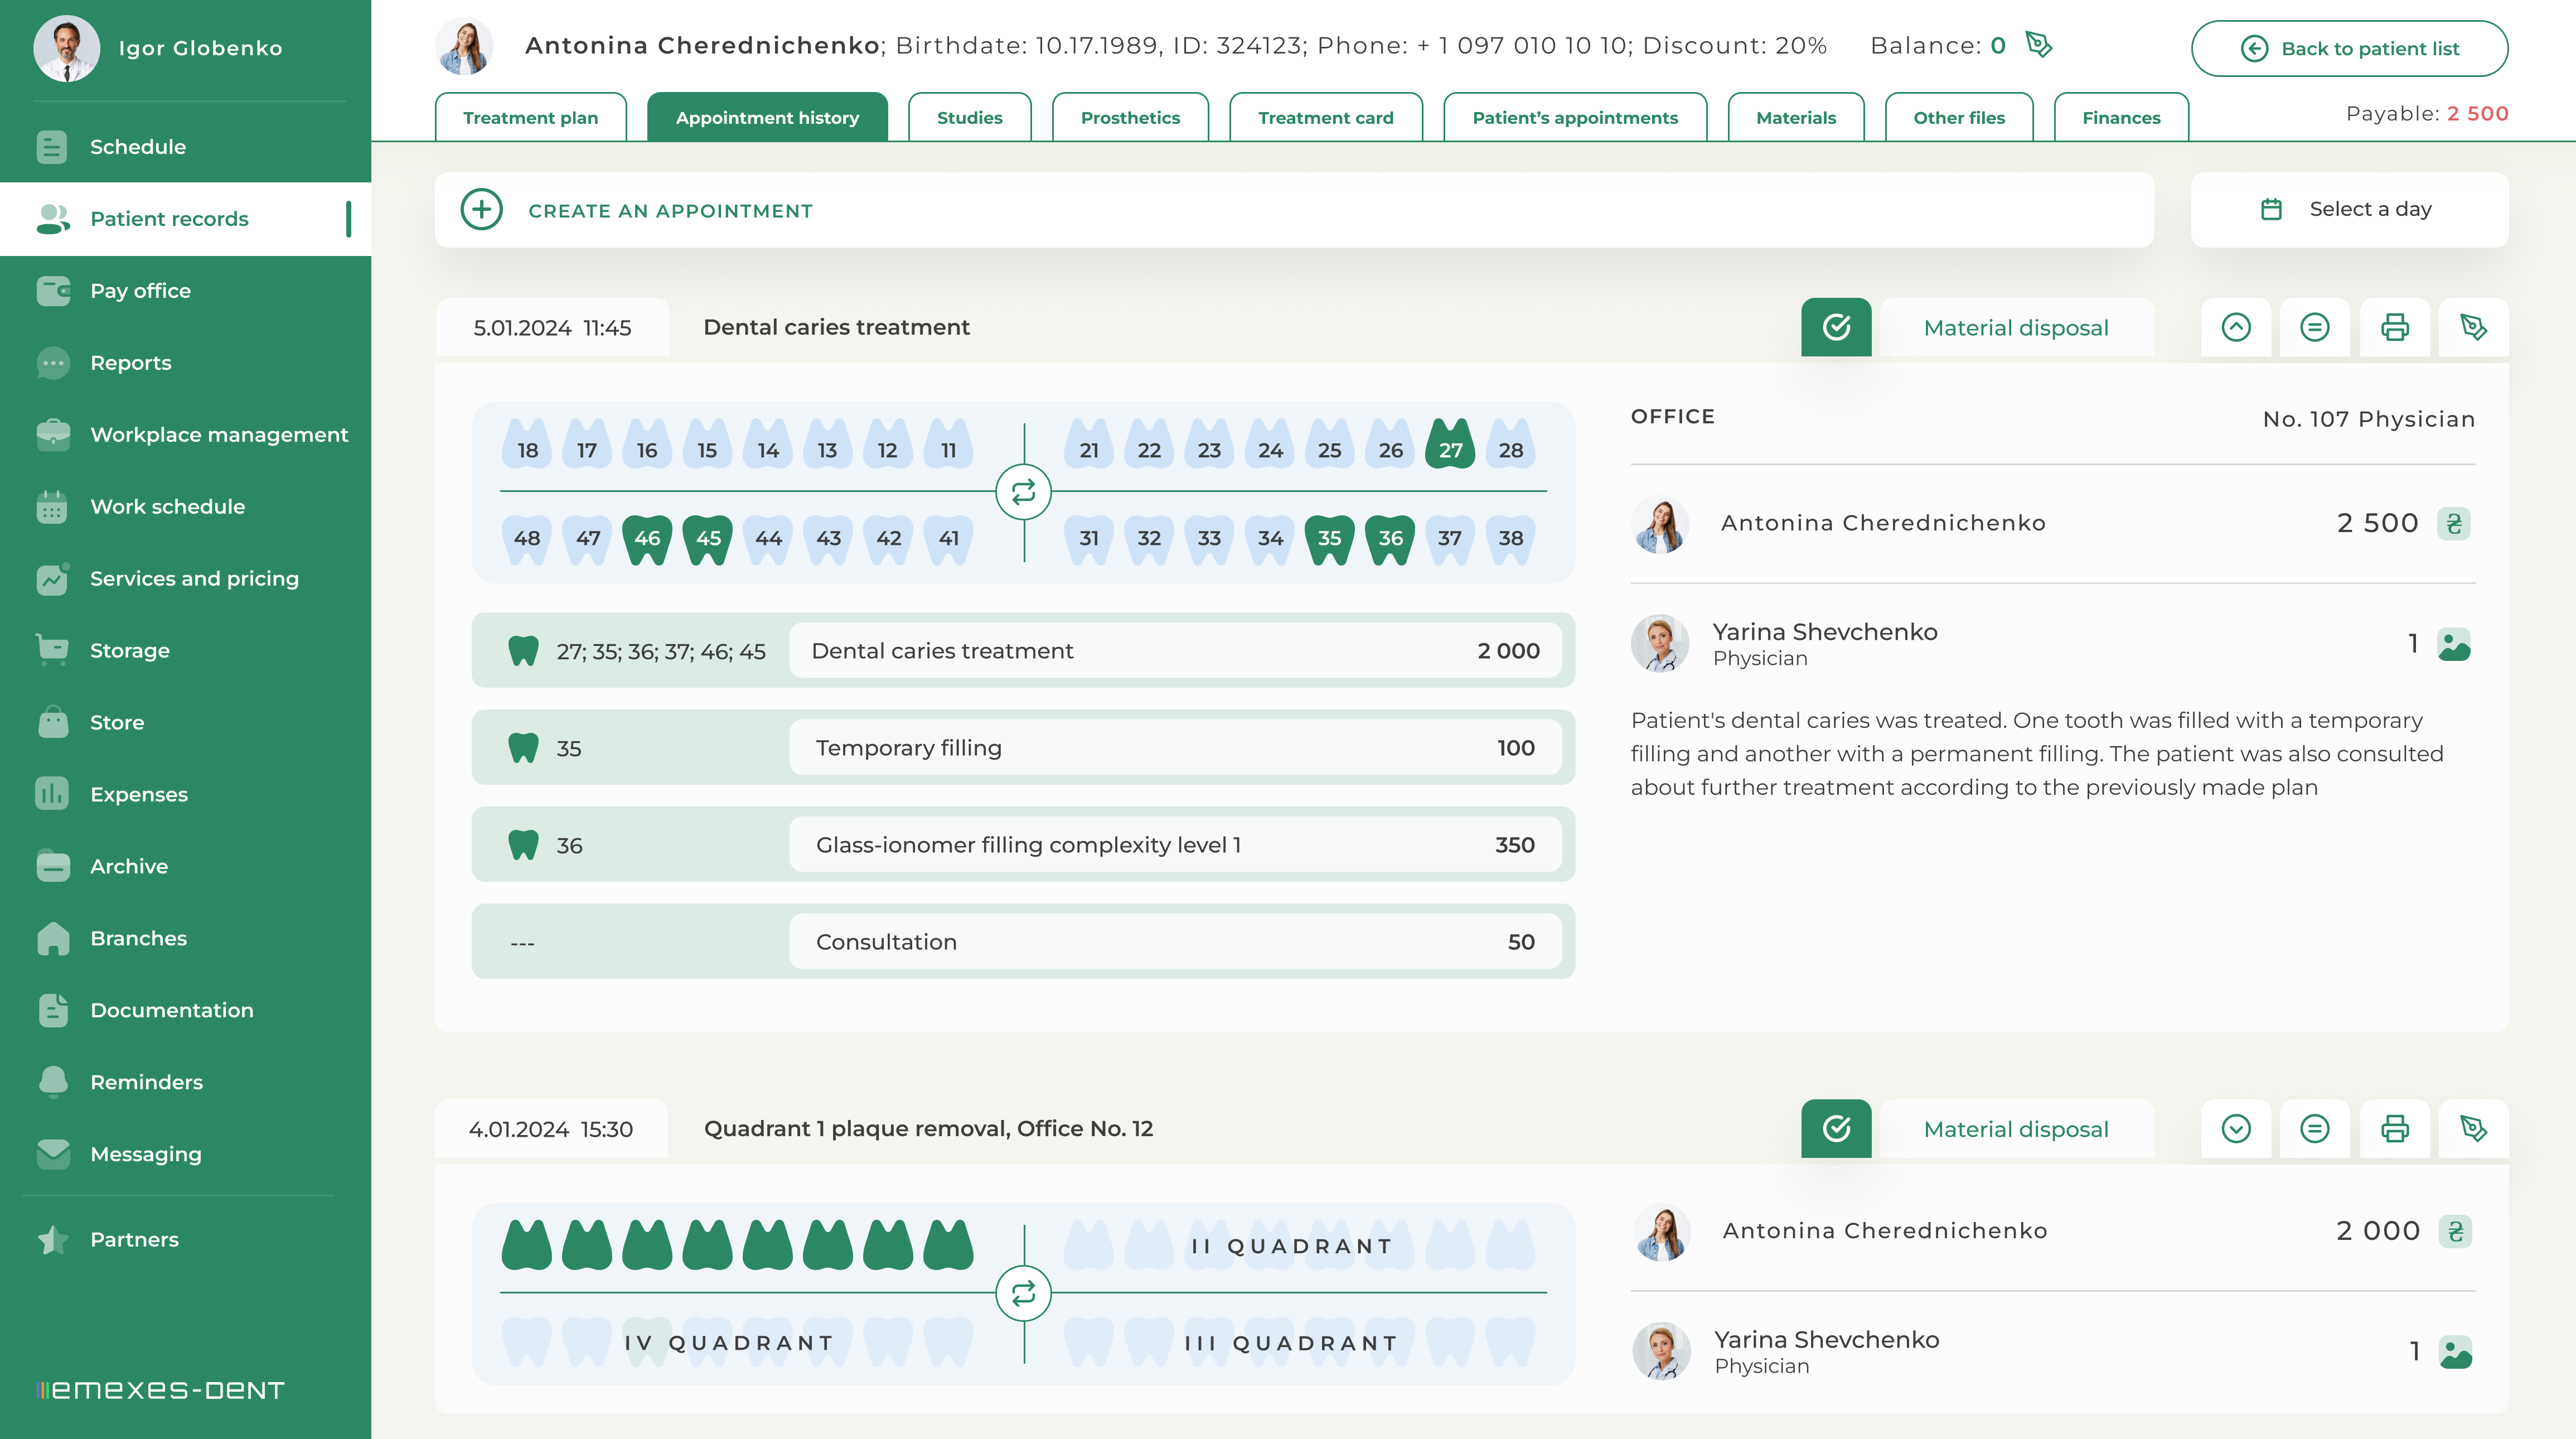Viewport: 2576px width, 1439px height.
Task: Click plus icon to create an appointment
Action: tap(481, 210)
